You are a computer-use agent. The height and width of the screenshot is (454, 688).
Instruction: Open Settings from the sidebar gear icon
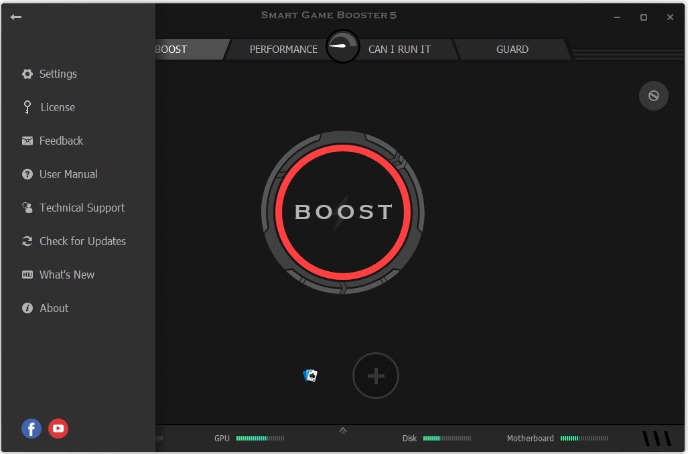pyautogui.click(x=27, y=74)
